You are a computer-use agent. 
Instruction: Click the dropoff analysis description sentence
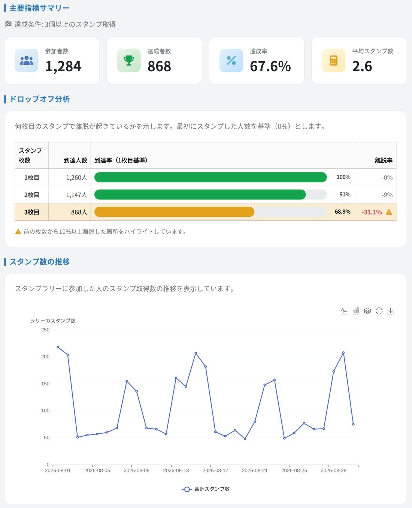[171, 126]
